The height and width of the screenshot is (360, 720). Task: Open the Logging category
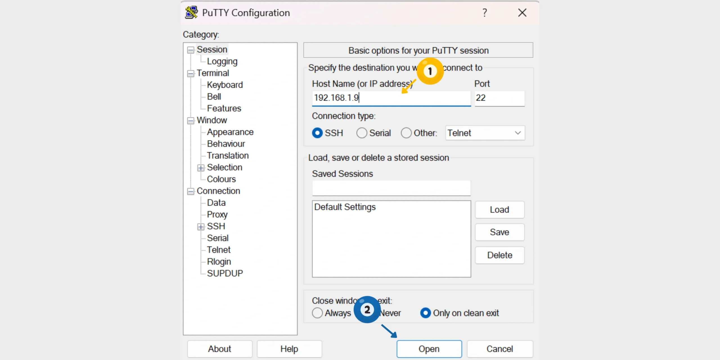(x=222, y=61)
